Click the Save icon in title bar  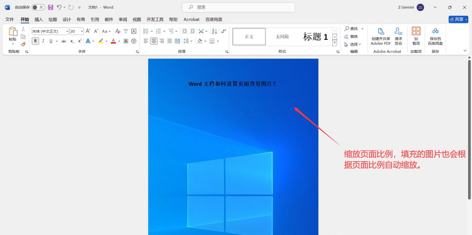[51, 7]
